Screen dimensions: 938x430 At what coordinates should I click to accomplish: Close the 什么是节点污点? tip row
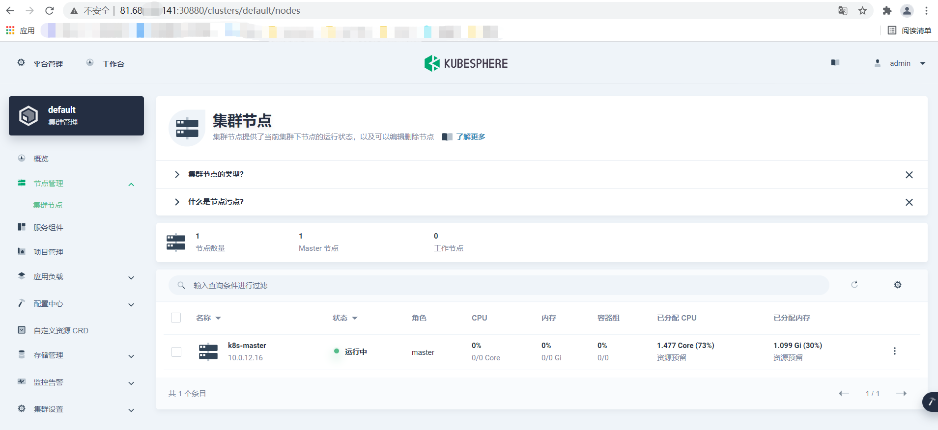point(909,202)
